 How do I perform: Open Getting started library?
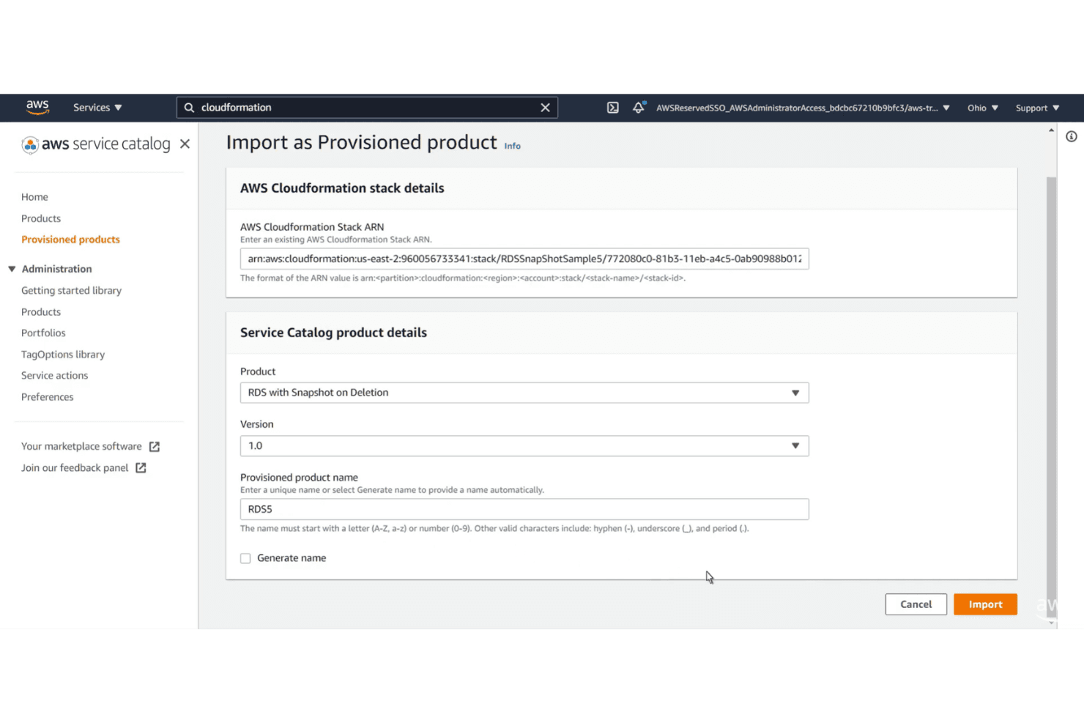[x=71, y=291]
